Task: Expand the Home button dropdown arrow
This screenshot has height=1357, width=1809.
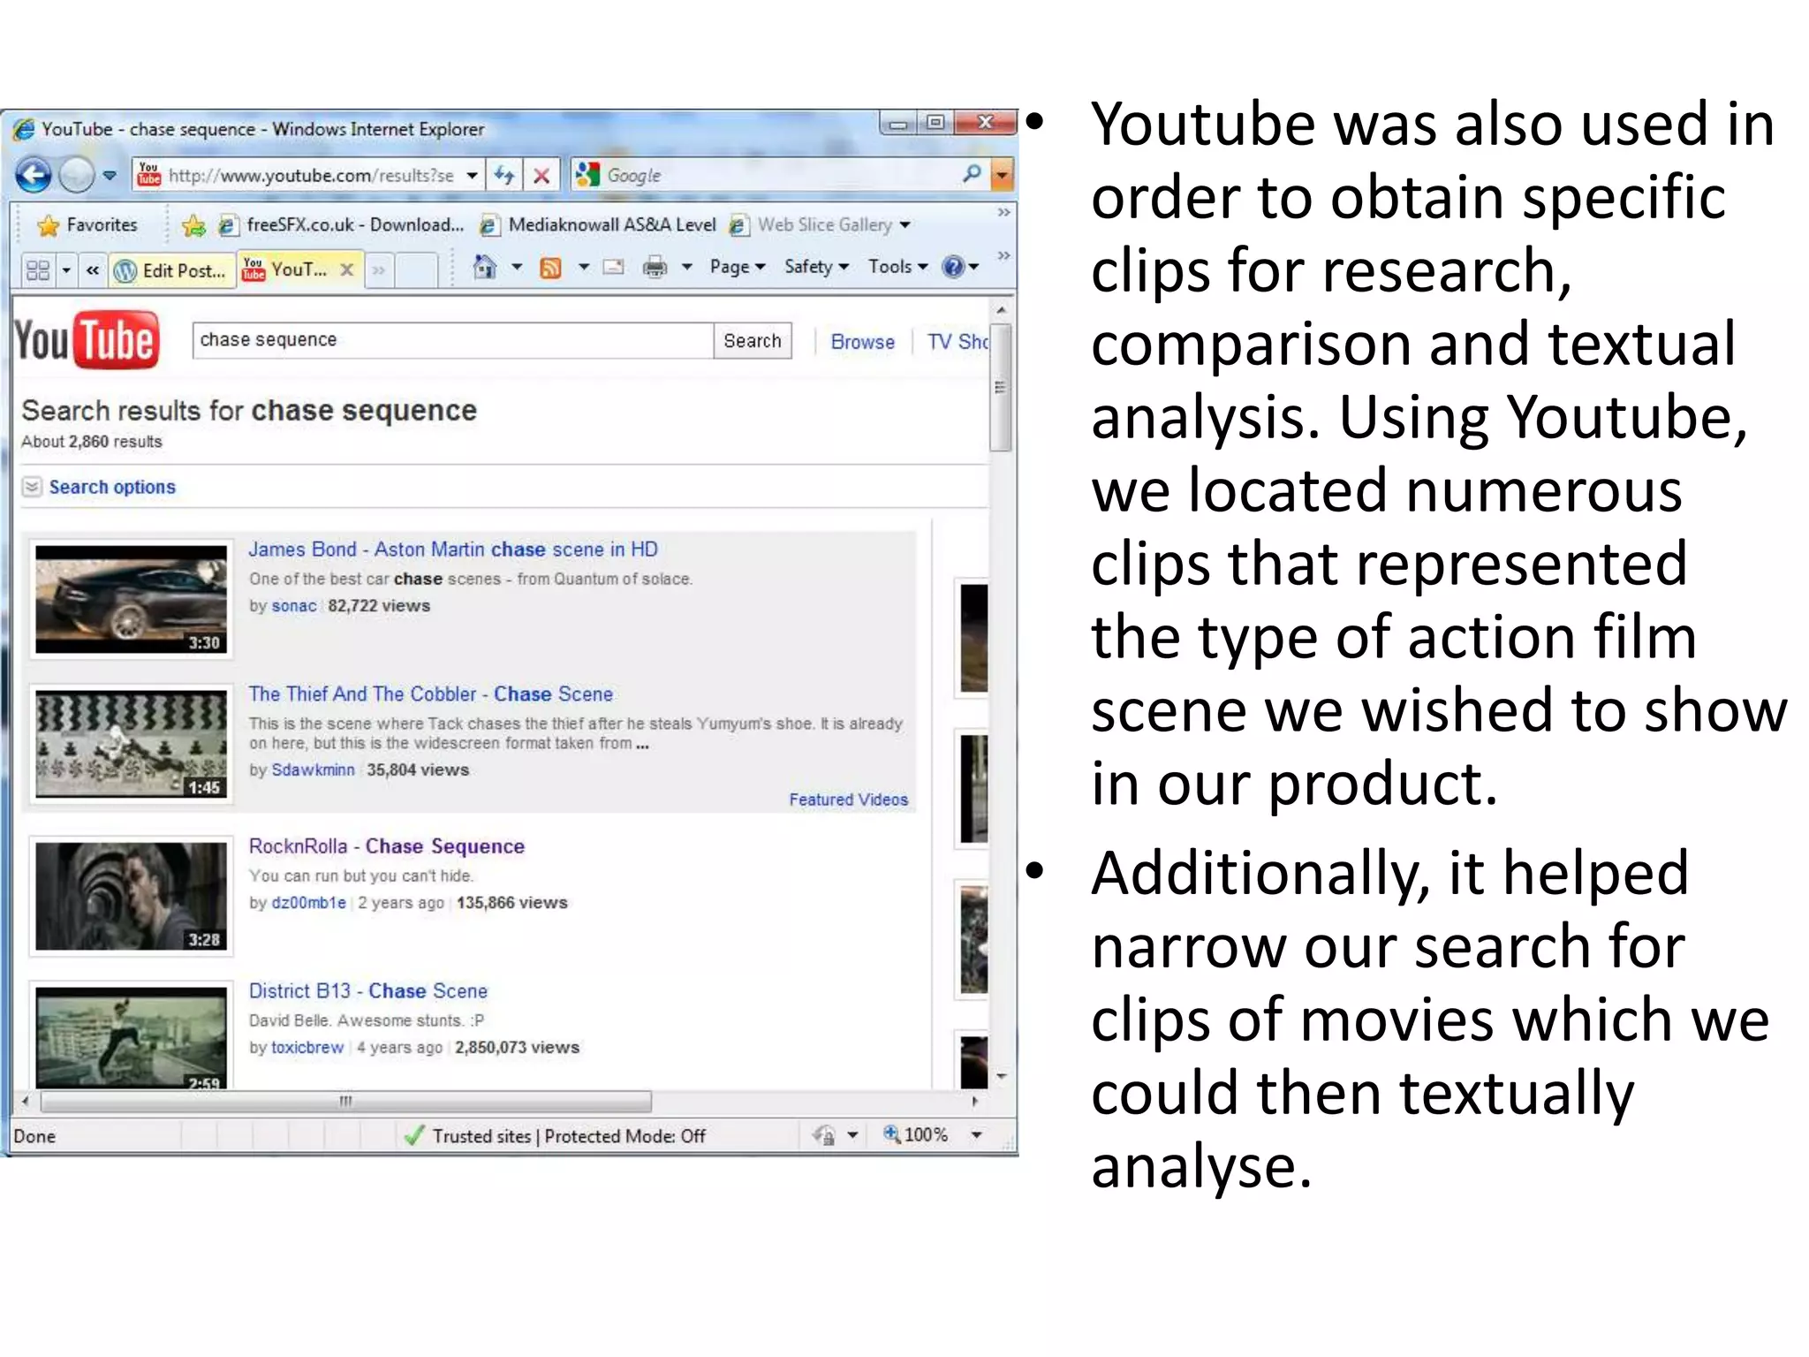Action: (x=517, y=266)
